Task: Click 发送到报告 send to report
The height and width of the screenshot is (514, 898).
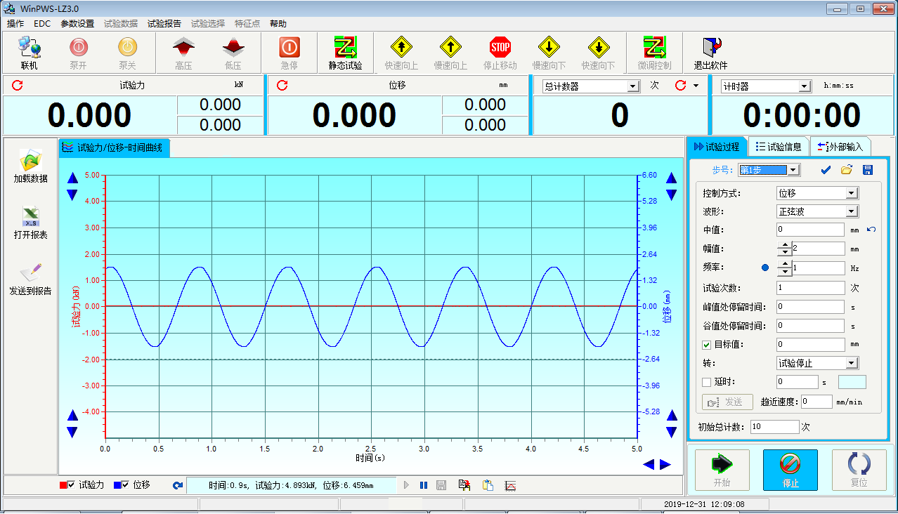Action: [31, 279]
